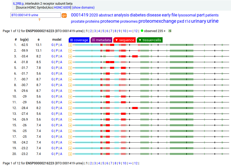Click the 0001419 tag in the cloud

[x=79, y=15]
